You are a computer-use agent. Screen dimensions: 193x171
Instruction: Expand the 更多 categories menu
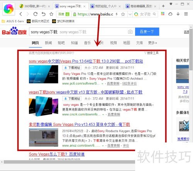click(152, 43)
